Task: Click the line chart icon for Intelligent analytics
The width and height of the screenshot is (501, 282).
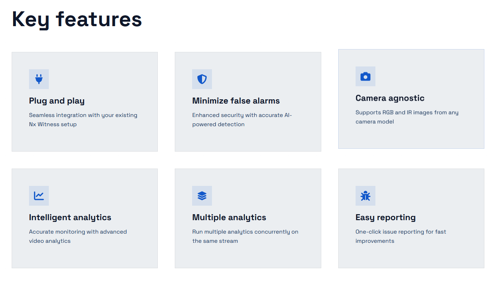Action: pyautogui.click(x=39, y=196)
